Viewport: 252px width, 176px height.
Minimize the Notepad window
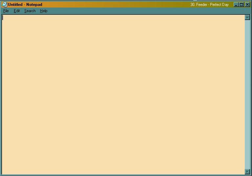[236, 5]
